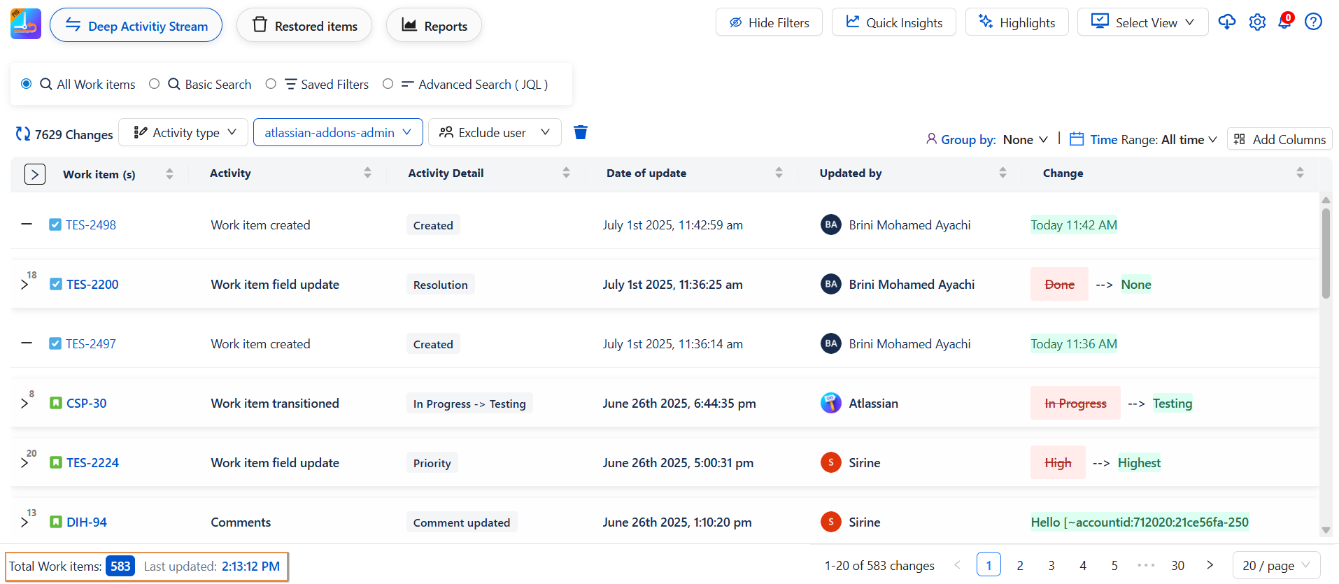Click the Hide Filters button
The height and width of the screenshot is (584, 1339).
(769, 22)
